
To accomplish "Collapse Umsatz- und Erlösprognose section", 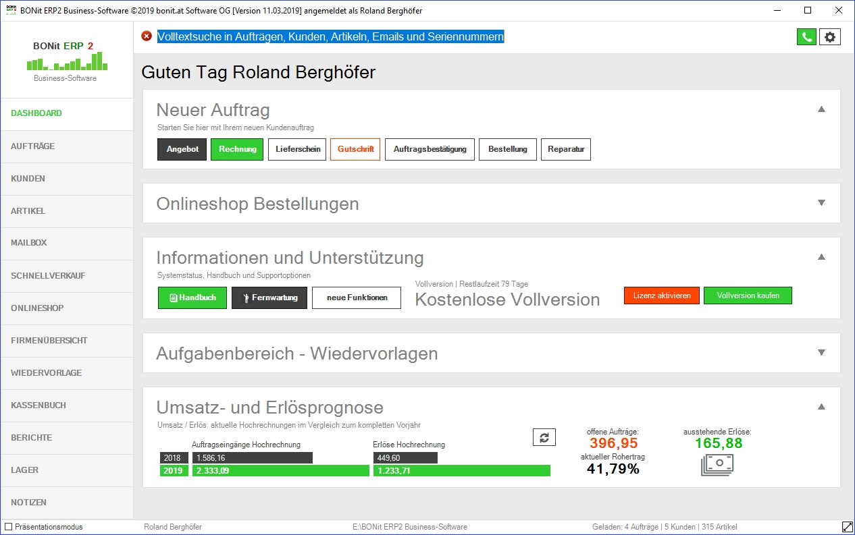I will tap(822, 407).
